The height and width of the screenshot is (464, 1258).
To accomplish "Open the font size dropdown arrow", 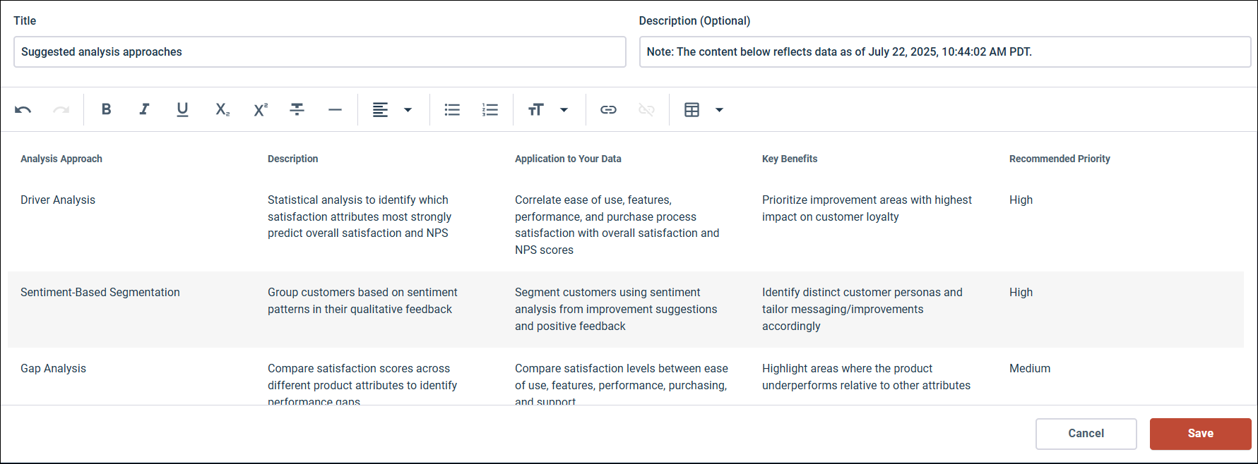I will click(x=564, y=110).
